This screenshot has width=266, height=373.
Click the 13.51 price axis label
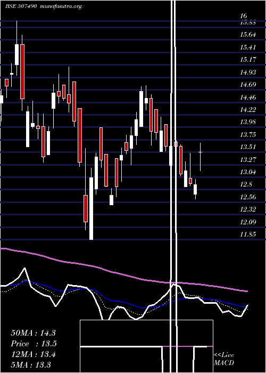(248, 147)
